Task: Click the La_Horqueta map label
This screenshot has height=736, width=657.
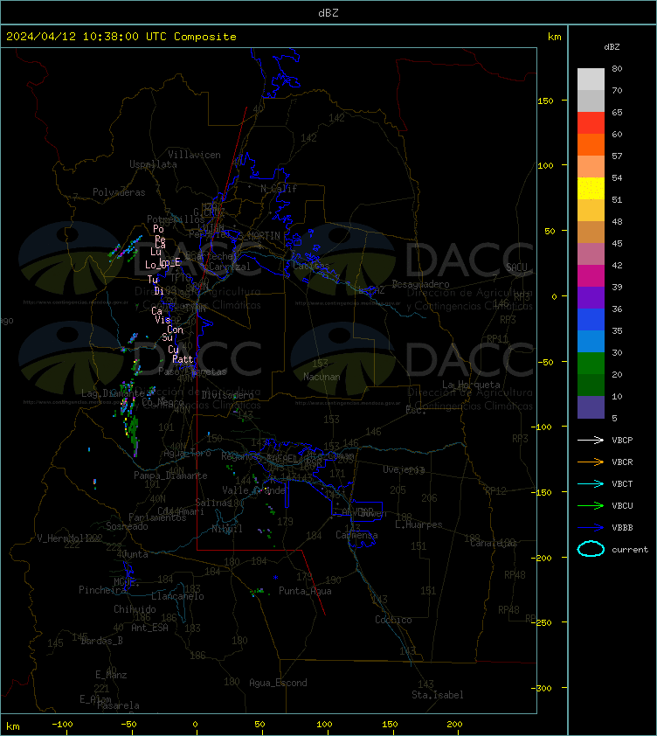Action: tap(471, 385)
